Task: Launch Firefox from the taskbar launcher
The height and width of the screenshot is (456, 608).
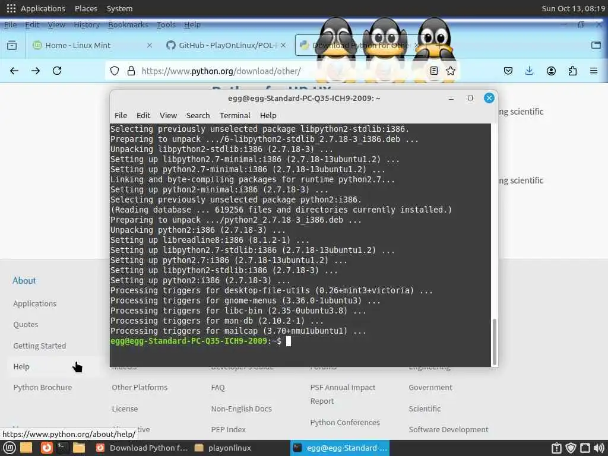Action: click(x=46, y=448)
